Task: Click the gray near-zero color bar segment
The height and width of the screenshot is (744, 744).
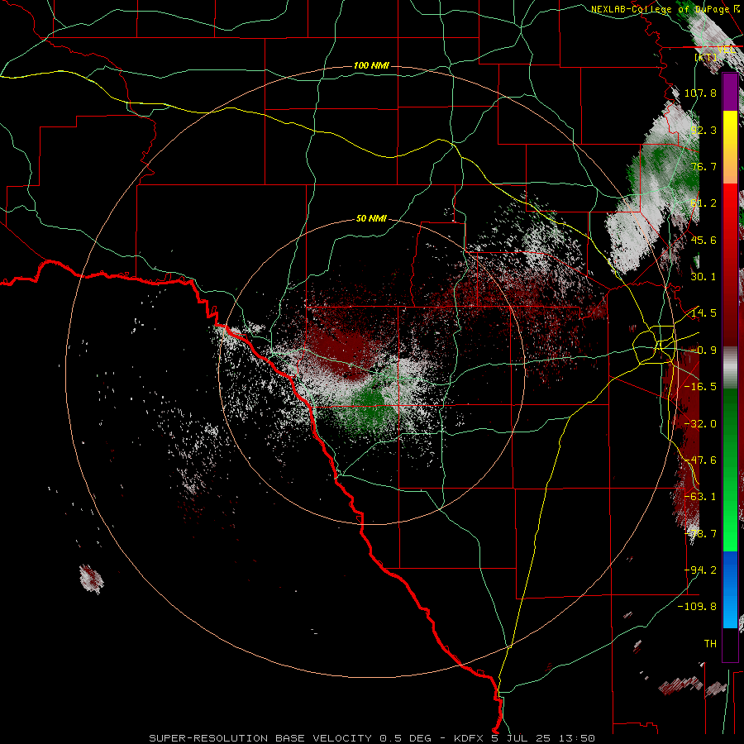Action: 730,368
